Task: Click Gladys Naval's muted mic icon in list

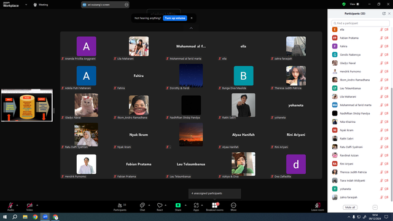Action: coord(381,63)
